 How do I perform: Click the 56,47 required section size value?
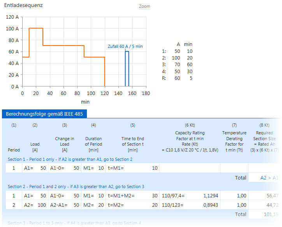[273, 196]
